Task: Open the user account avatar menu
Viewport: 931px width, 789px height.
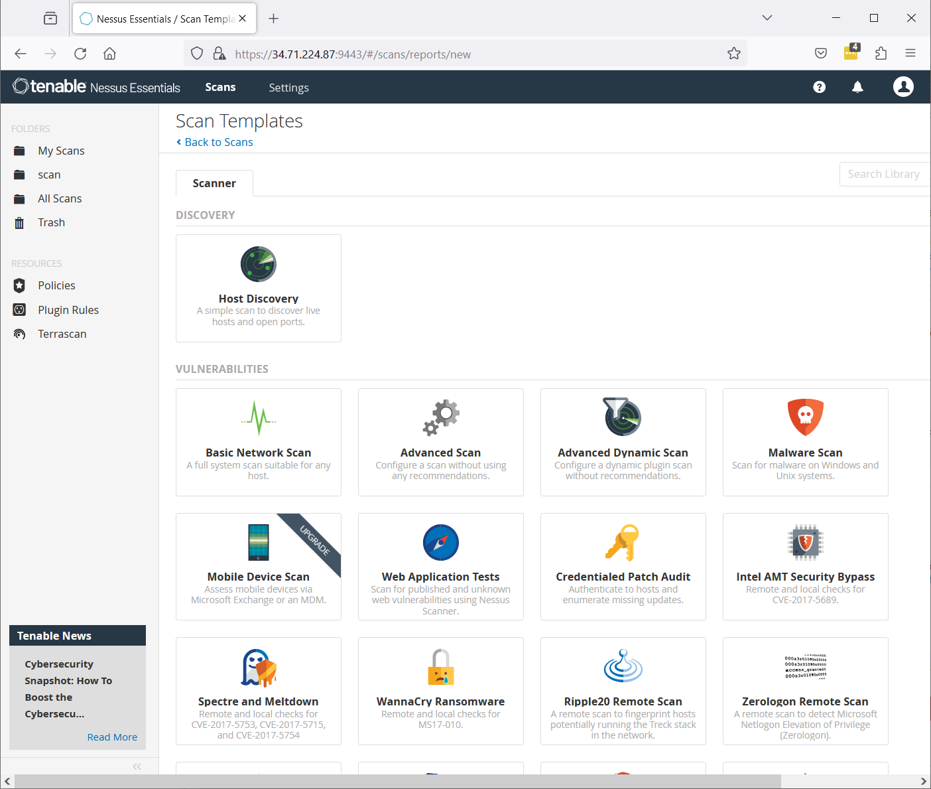Action: 903,87
